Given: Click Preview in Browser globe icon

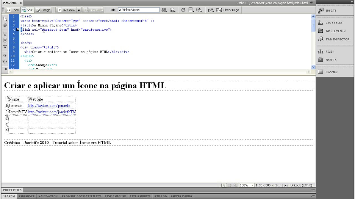Looking at the screenshot, I should click(173, 10).
